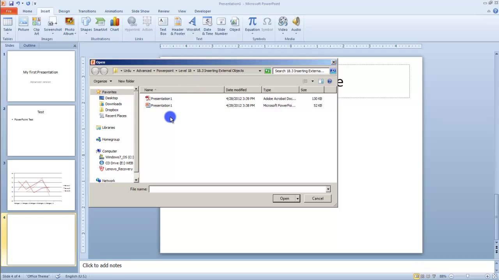Click the Search 18.3 Inserting Externa... box
The image size is (499, 280).
pyautogui.click(x=301, y=71)
